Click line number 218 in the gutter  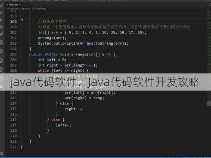coord(13,125)
